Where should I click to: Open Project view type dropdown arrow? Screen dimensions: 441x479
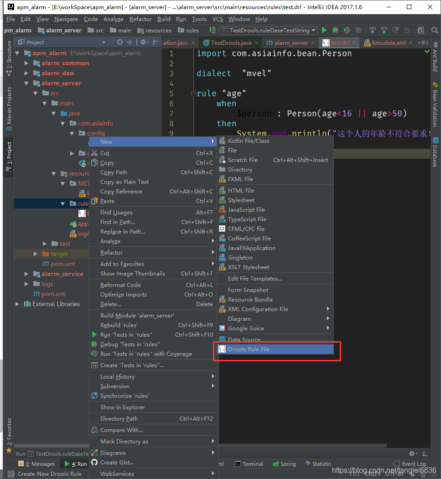[x=104, y=42]
